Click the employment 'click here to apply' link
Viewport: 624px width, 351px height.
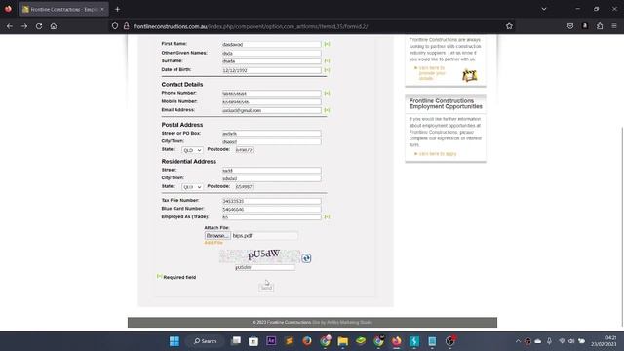tap(438, 154)
